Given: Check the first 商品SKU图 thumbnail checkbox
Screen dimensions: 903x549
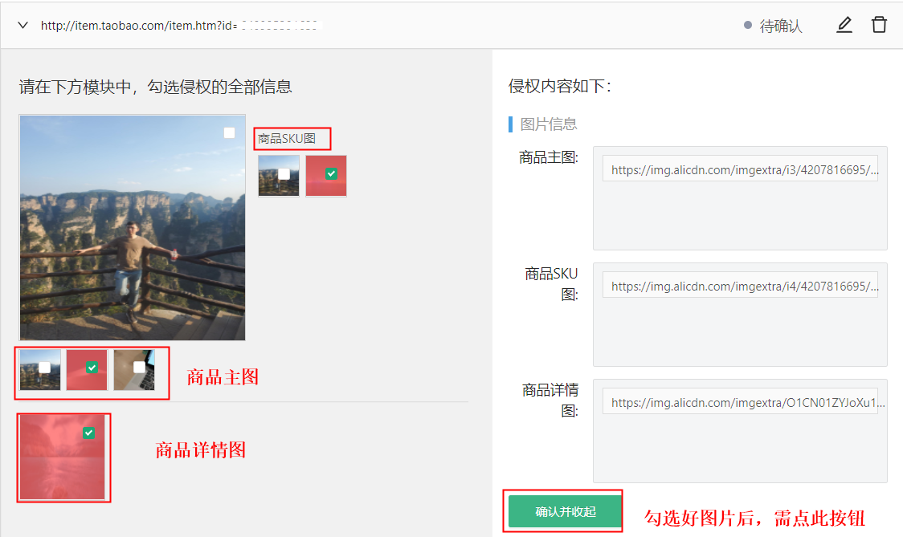Looking at the screenshot, I should (x=284, y=173).
